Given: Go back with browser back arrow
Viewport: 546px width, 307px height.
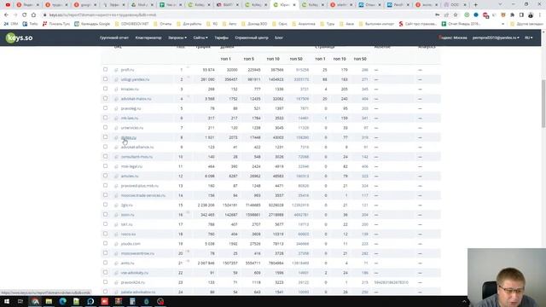Looking at the screenshot, I should click(6, 15).
